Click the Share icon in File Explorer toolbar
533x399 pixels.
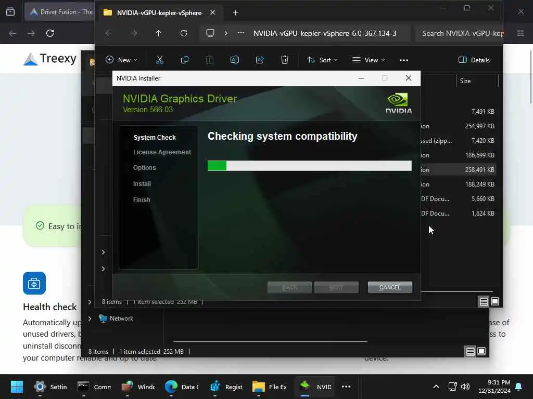point(260,60)
